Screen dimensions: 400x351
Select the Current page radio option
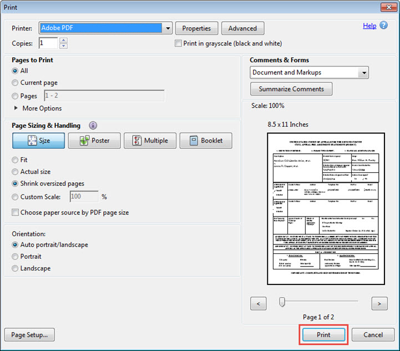click(15, 83)
